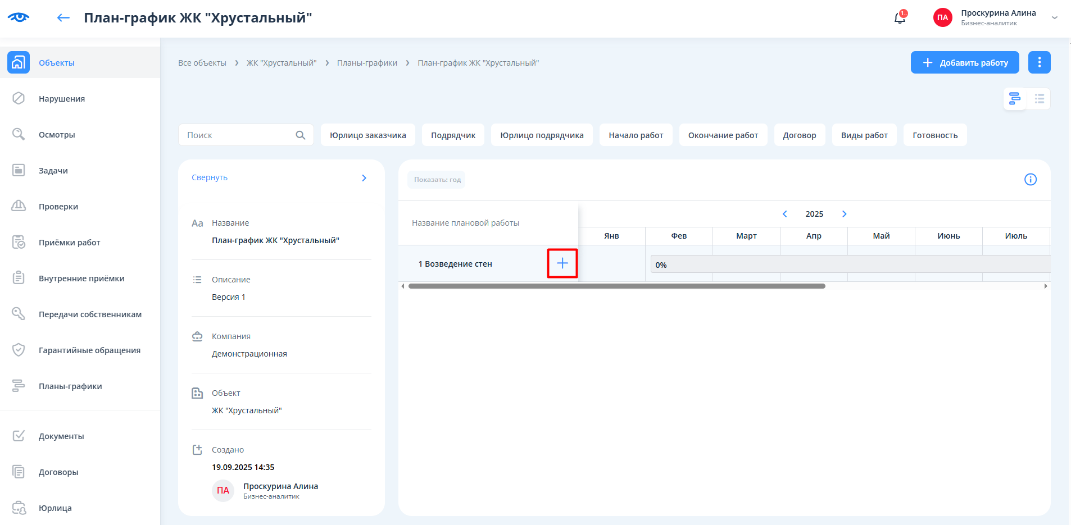The height and width of the screenshot is (525, 1071).
Task: Open the Готовность filter
Action: coord(934,135)
